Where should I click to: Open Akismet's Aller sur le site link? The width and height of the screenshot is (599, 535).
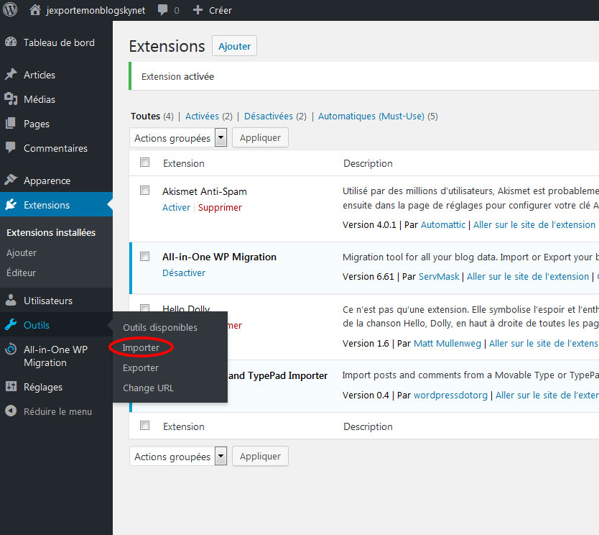(534, 224)
